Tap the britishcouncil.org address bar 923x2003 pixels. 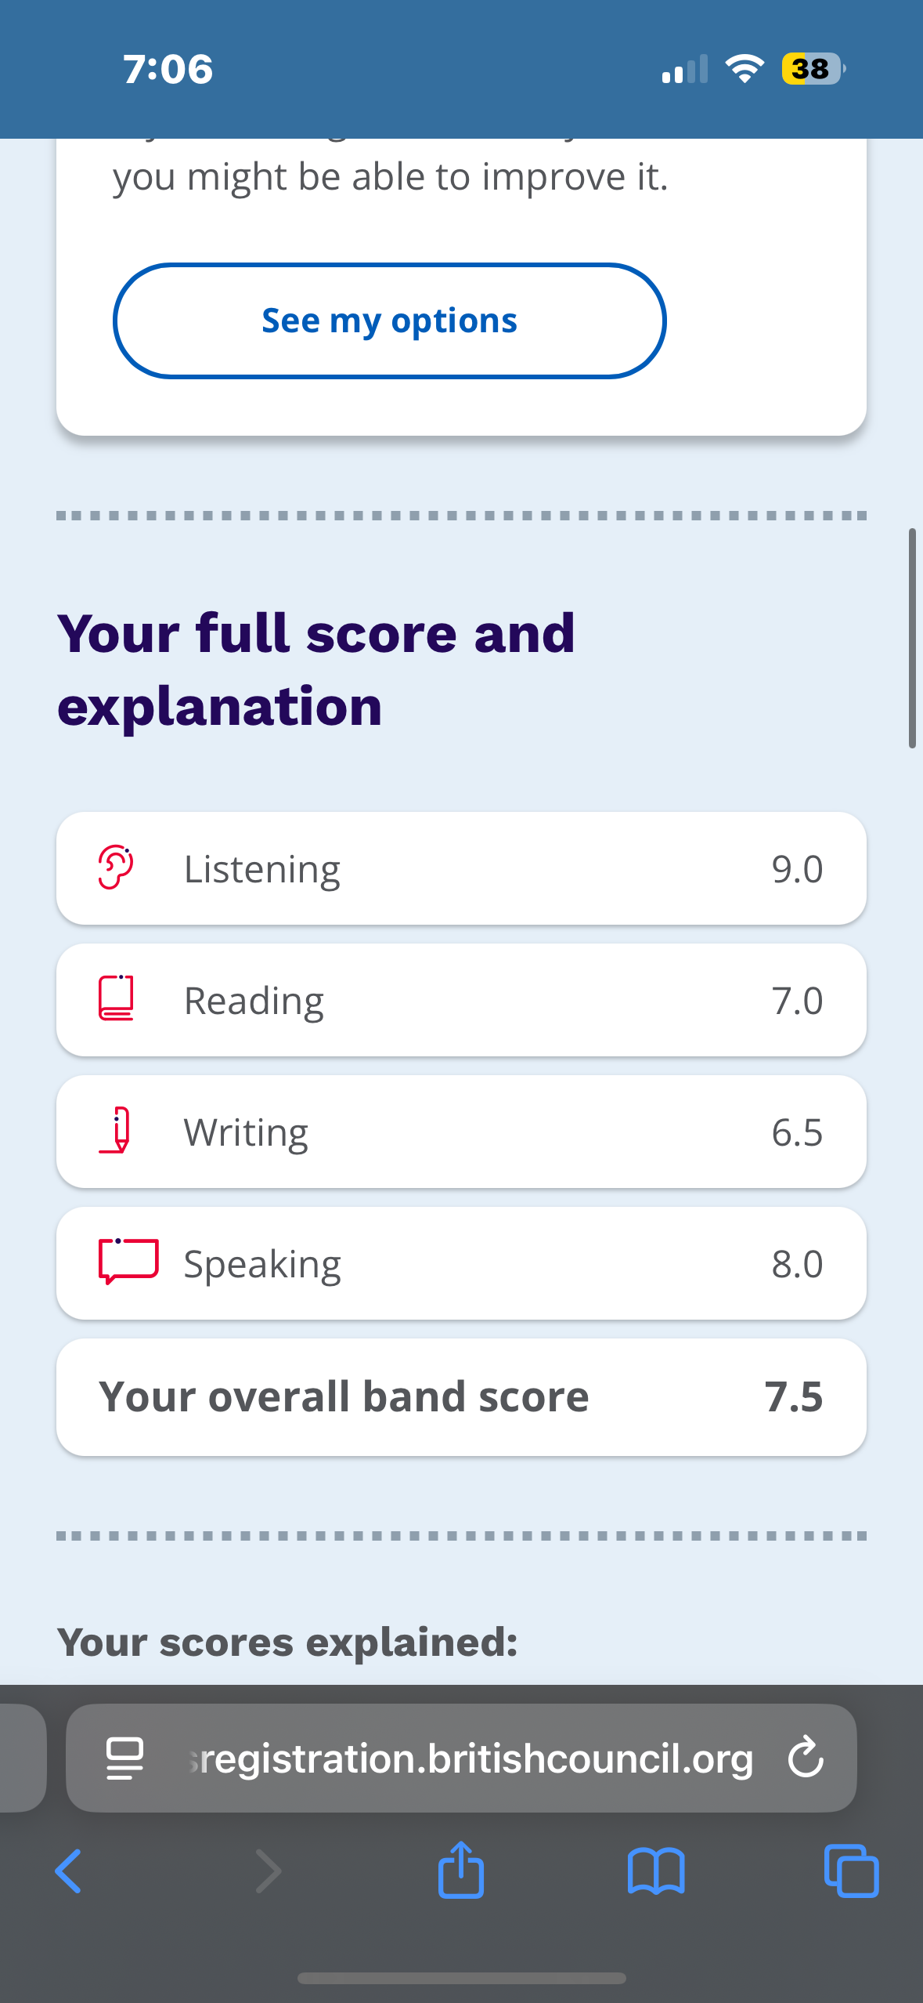(x=470, y=1758)
